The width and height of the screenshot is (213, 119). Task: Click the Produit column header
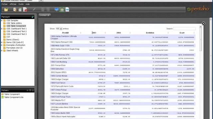(x=65, y=33)
